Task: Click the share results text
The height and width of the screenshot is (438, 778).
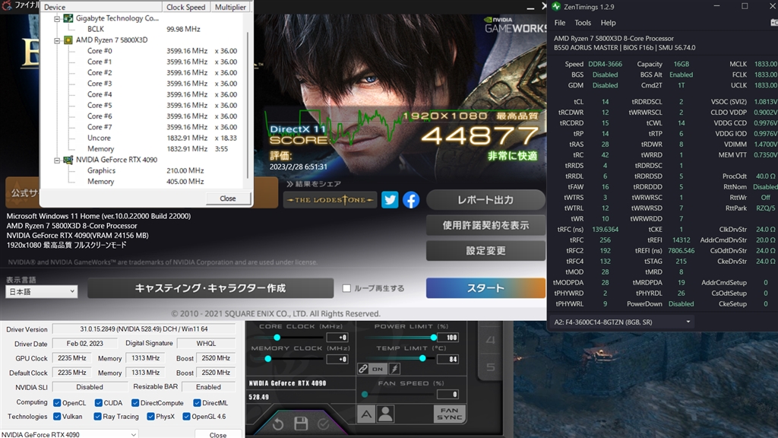Action: coord(314,184)
